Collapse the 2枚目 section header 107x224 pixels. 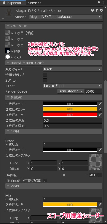pyautogui.click(x=54, y=186)
